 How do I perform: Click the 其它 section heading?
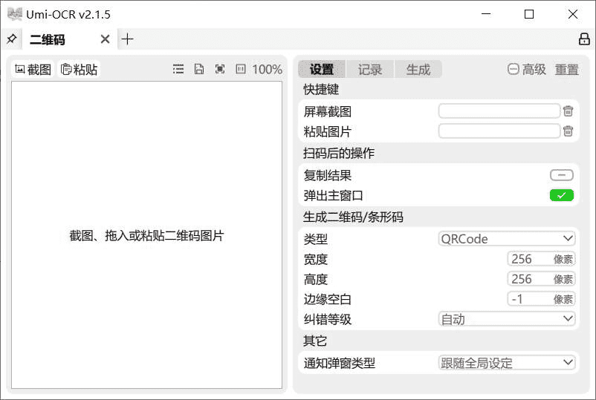[315, 341]
